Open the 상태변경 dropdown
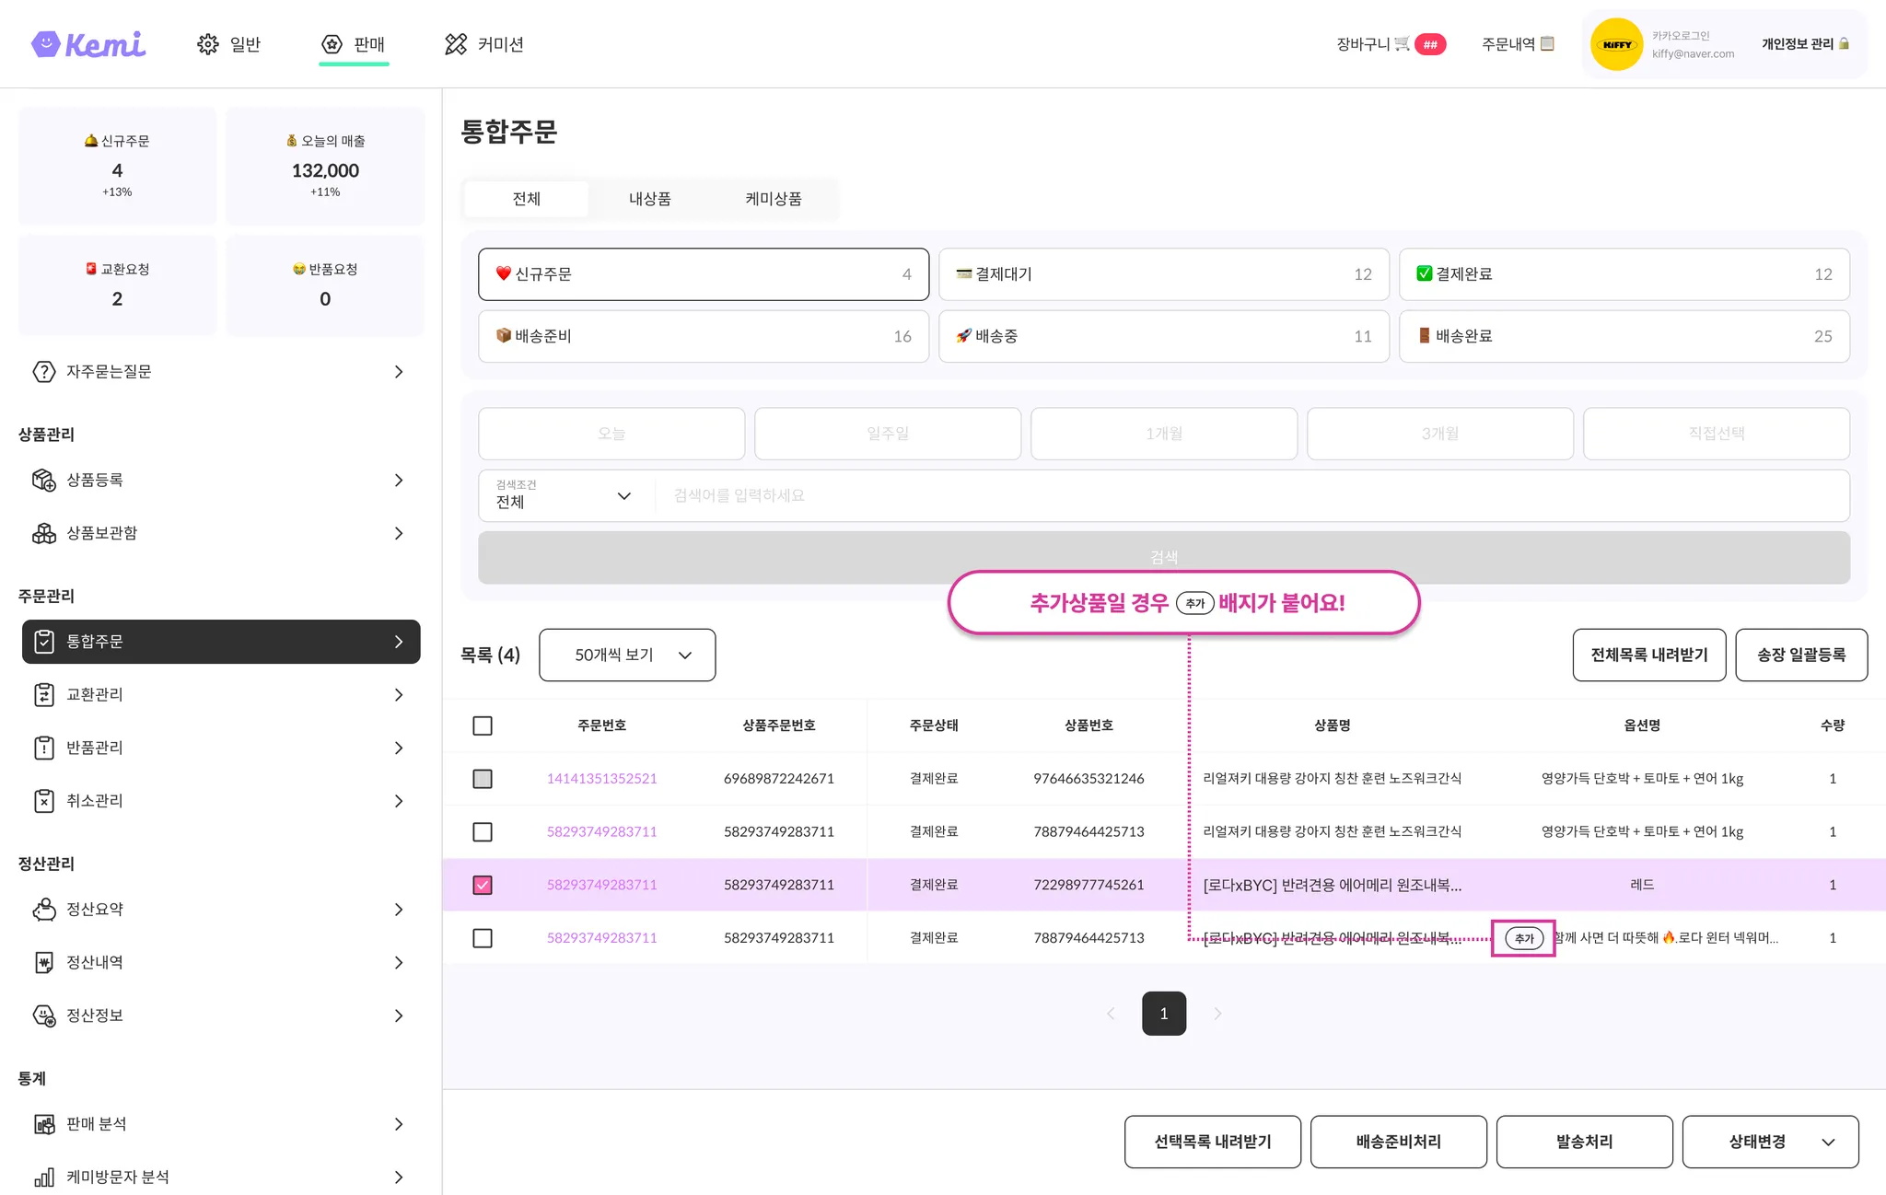The image size is (1886, 1195). tap(1769, 1142)
